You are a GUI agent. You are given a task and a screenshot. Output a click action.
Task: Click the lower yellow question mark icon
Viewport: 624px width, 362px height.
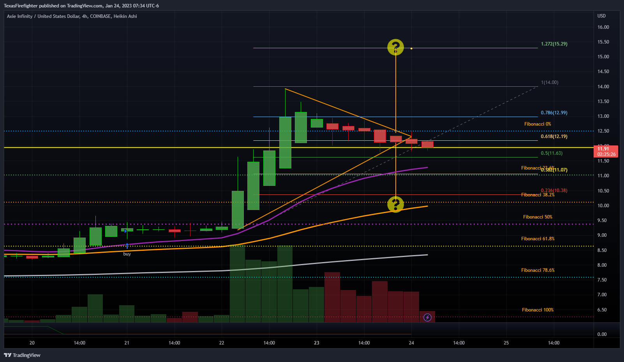coord(395,204)
